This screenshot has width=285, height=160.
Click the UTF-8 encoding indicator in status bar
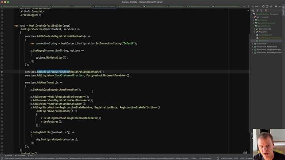point(242,158)
